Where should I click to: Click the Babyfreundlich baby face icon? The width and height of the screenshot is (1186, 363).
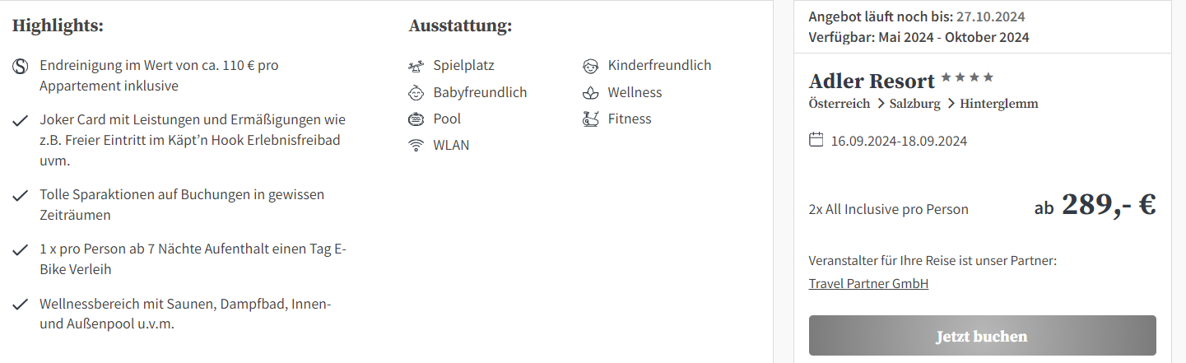[416, 92]
